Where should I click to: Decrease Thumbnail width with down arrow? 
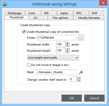pyautogui.click(x=68, y=46)
